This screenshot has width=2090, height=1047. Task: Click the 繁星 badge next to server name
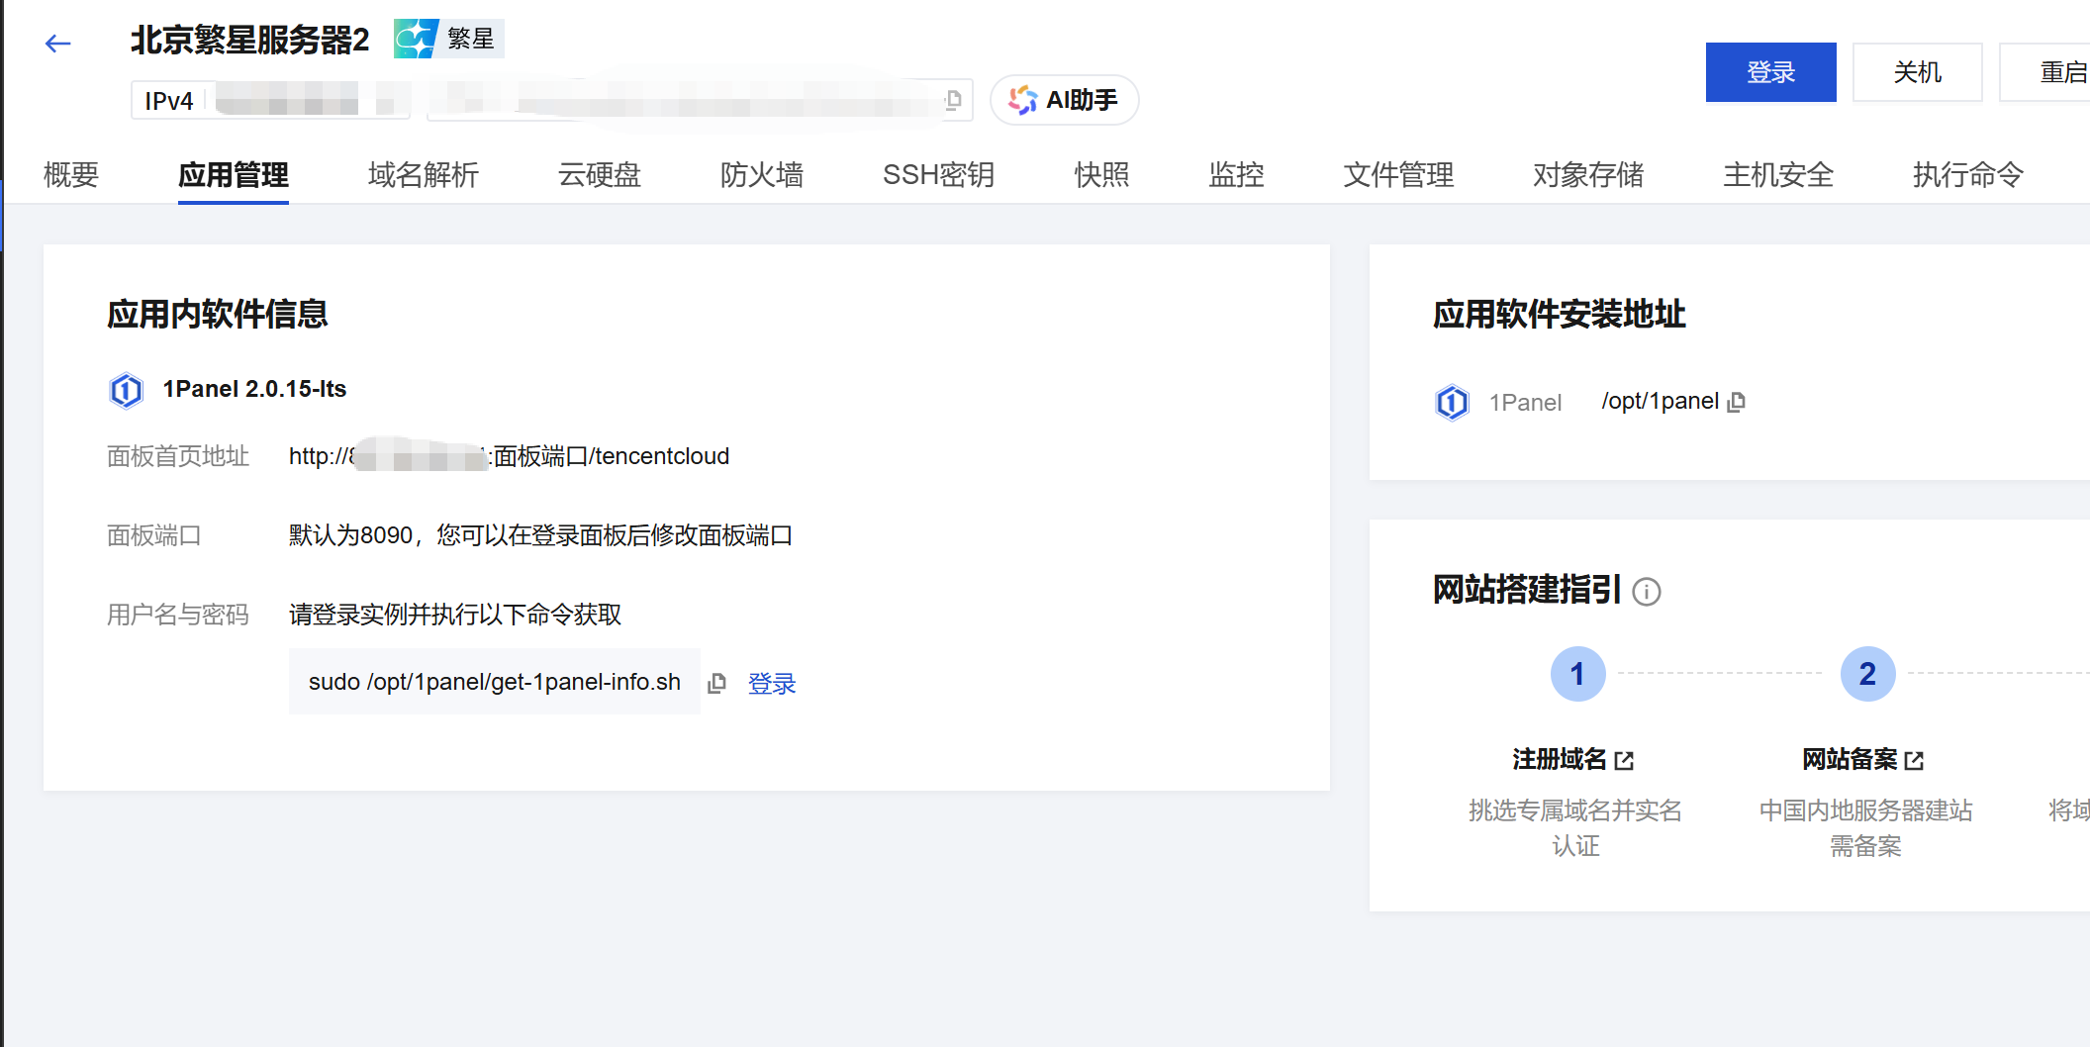pyautogui.click(x=449, y=39)
